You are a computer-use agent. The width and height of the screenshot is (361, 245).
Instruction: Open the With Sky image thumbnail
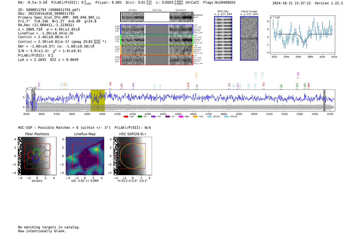223,38
